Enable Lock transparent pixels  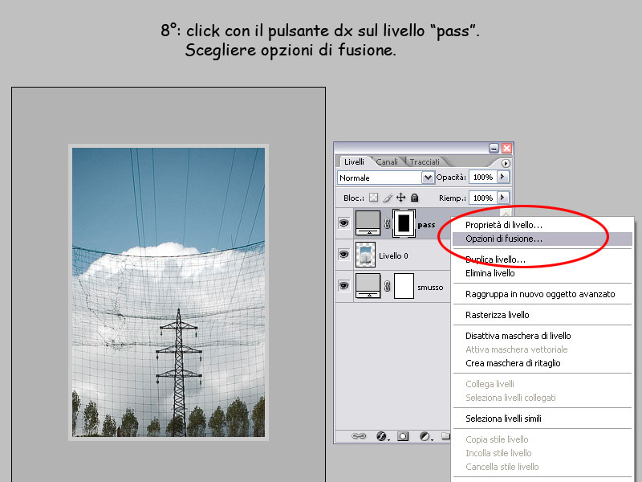point(374,197)
